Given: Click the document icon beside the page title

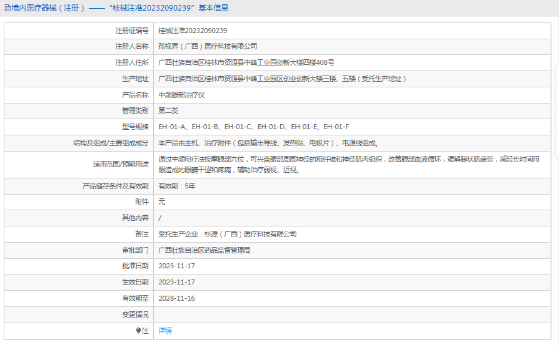Looking at the screenshot, I should point(8,8).
